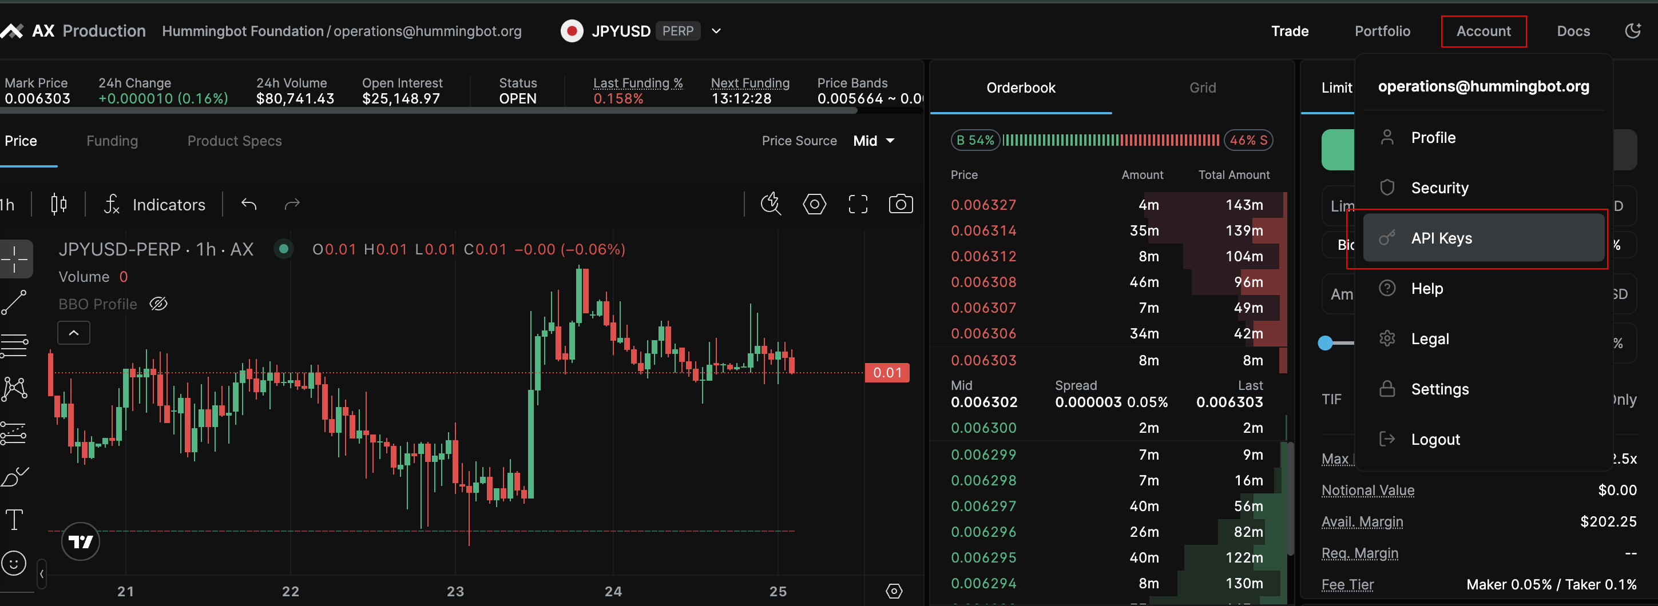Click the chart screenshot camera icon
The width and height of the screenshot is (1658, 606).
900,205
